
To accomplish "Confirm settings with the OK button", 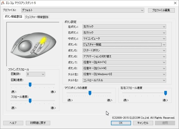I will point(121,123).
